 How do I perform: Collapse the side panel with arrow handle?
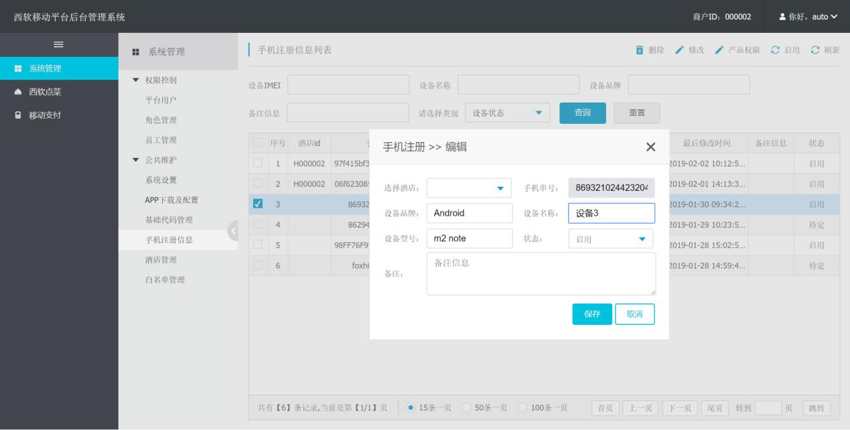click(x=233, y=230)
